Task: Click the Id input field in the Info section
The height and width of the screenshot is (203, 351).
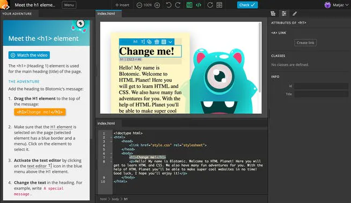Action: coord(321,86)
